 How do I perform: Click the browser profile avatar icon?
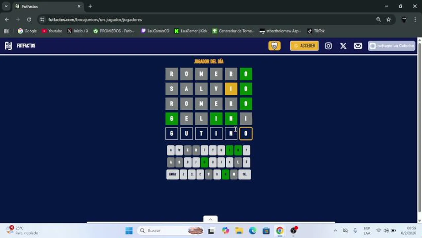pos(404,20)
